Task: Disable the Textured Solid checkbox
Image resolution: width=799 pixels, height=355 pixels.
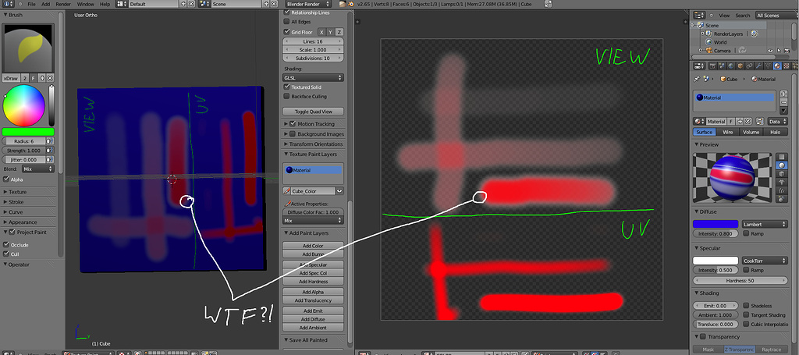Action: (x=287, y=87)
